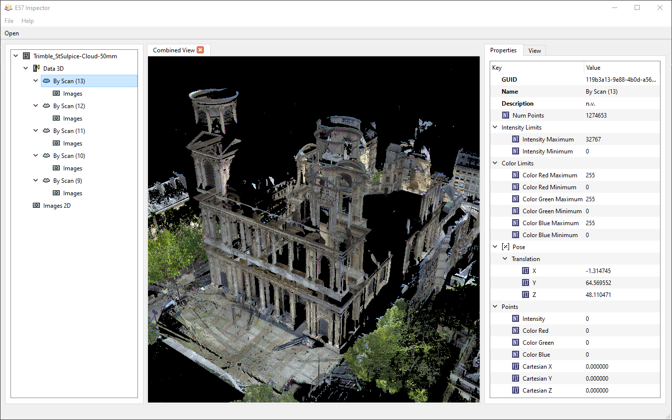
Task: Select the By Scan (11) tree item
Action: click(69, 131)
